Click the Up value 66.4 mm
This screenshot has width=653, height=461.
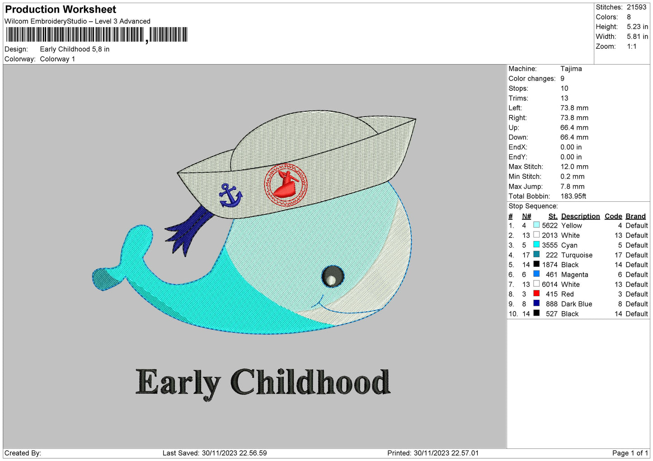[x=574, y=127]
